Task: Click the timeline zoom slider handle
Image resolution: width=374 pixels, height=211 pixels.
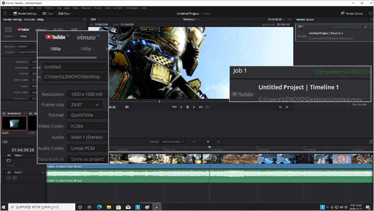Action: [208, 142]
